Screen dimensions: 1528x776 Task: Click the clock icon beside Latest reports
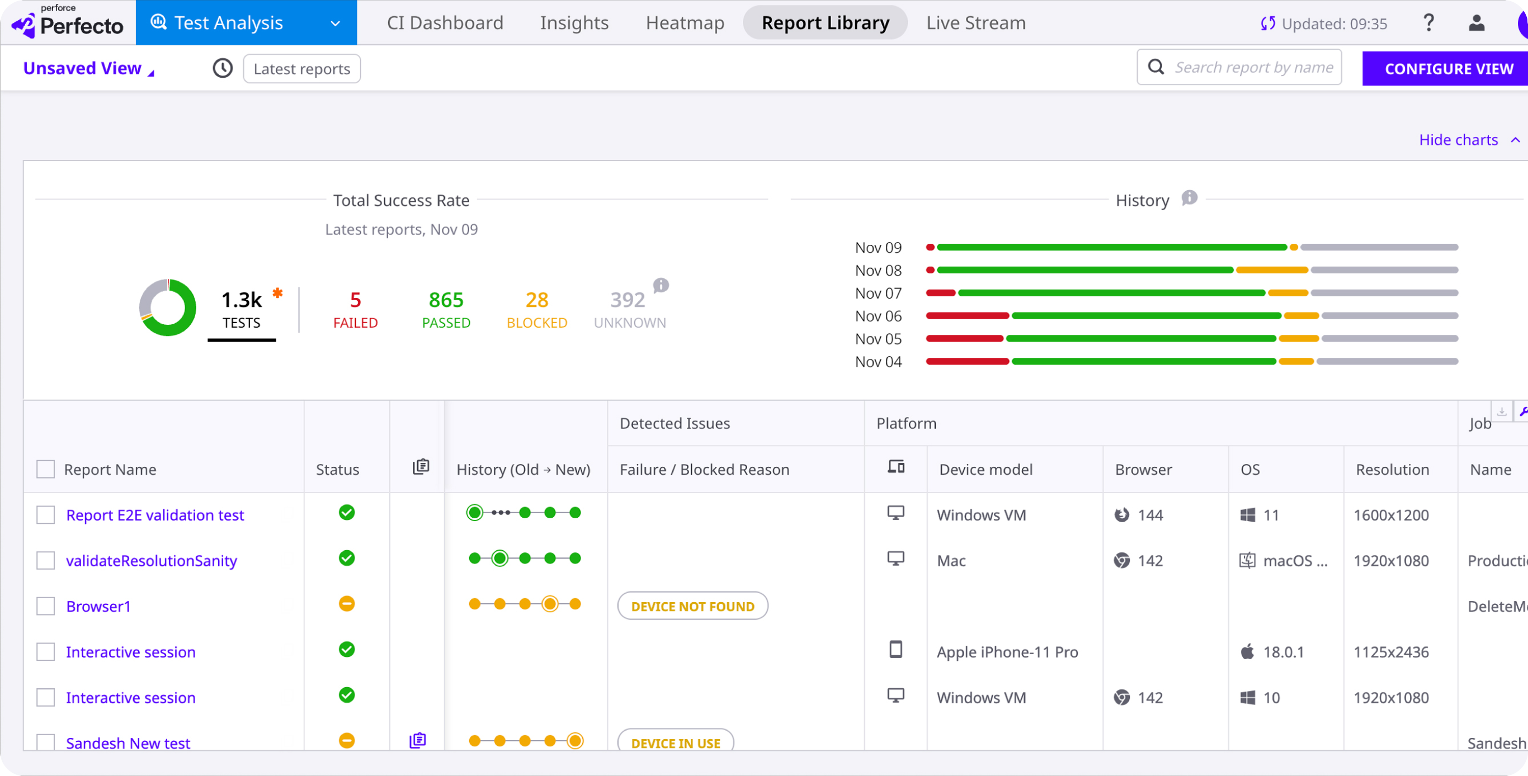pos(223,69)
